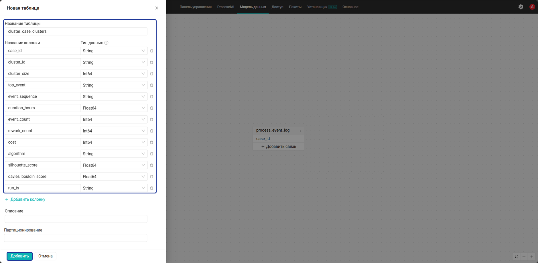This screenshot has width=538, height=263.
Task: Click the Партиционирование input field
Action: [76, 238]
